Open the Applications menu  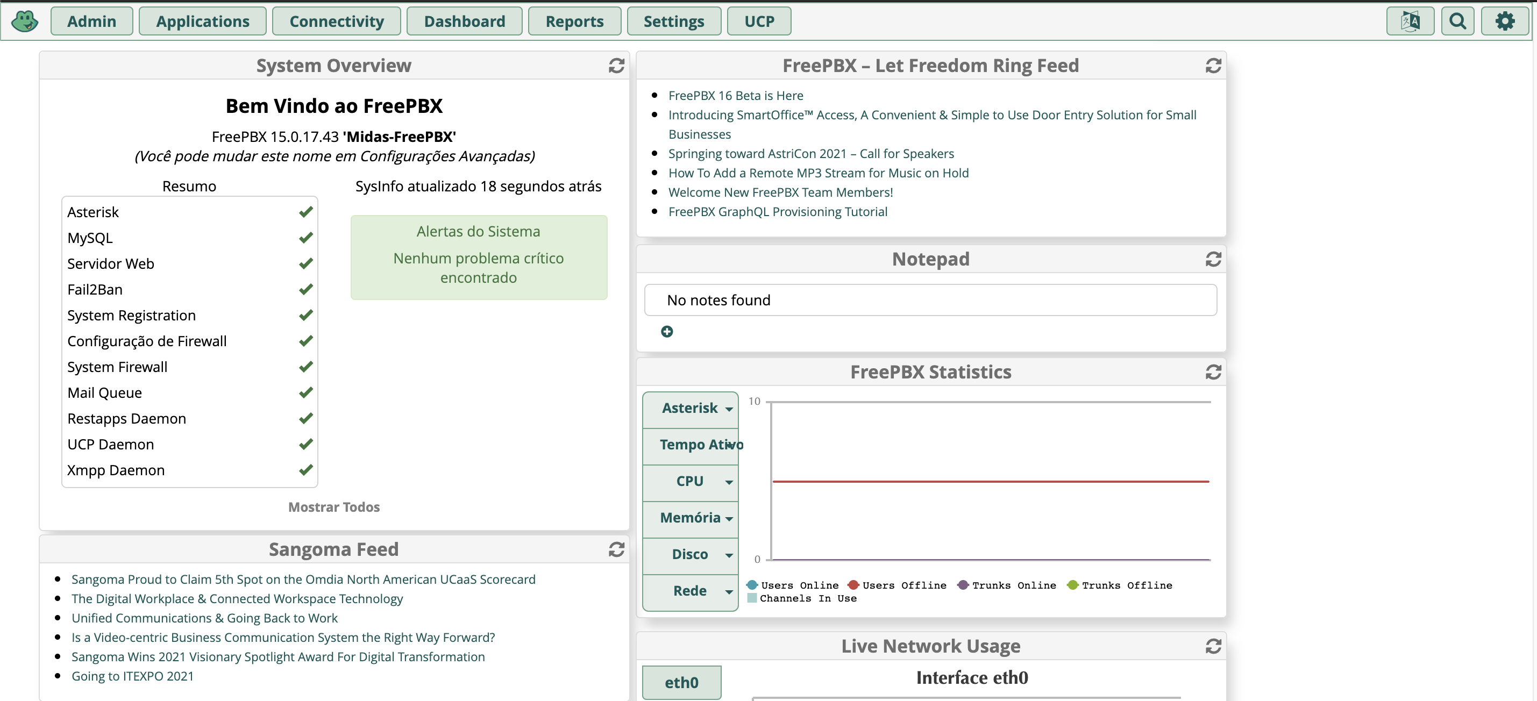tap(203, 22)
